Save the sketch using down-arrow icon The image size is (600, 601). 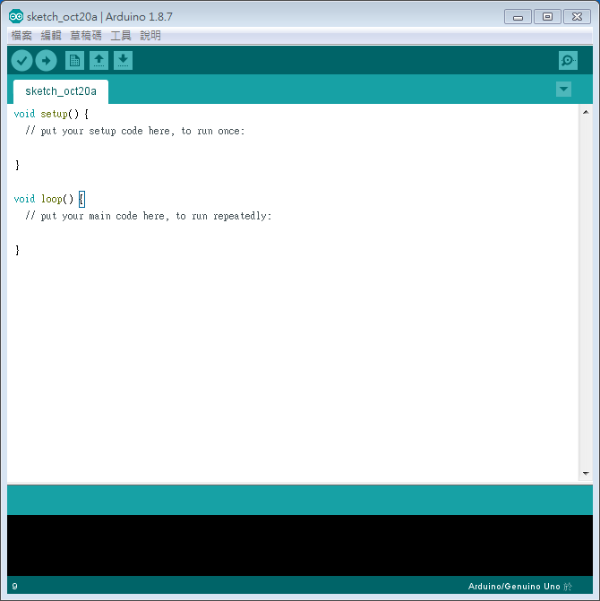coord(124,61)
